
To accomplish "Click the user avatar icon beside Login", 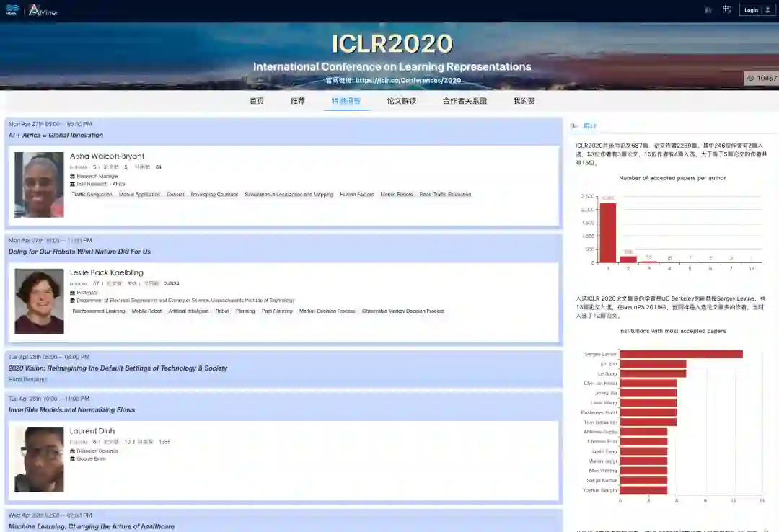I will [x=767, y=10].
